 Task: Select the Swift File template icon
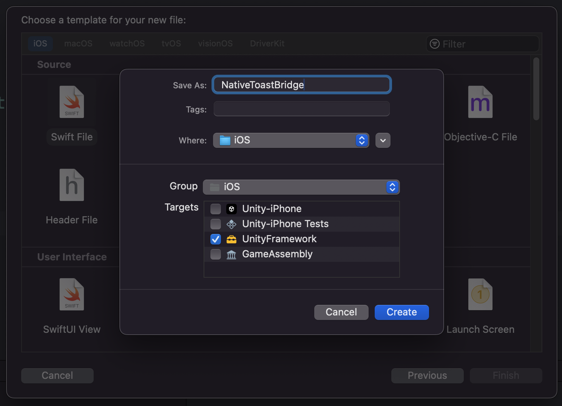(x=72, y=102)
